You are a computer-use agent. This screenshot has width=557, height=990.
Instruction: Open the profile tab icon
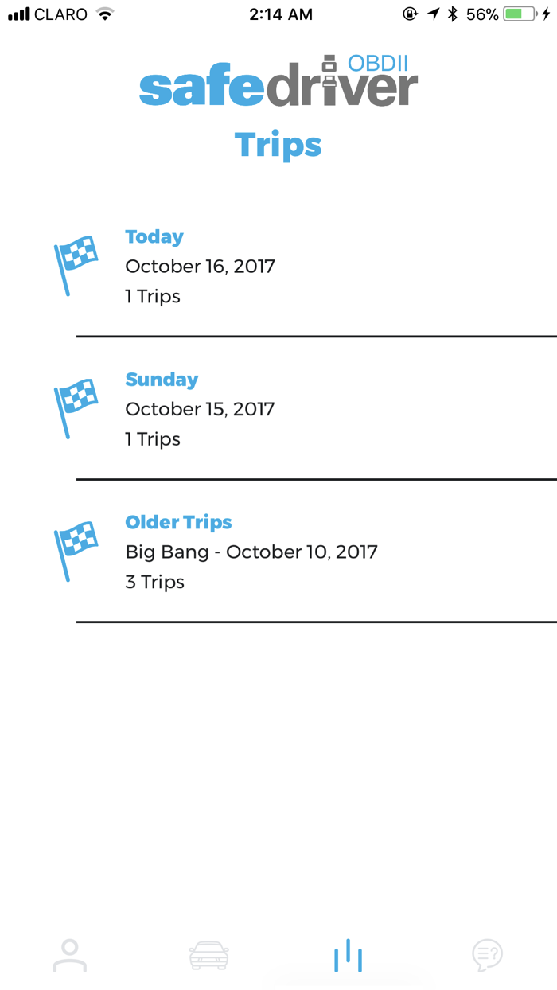(70, 955)
